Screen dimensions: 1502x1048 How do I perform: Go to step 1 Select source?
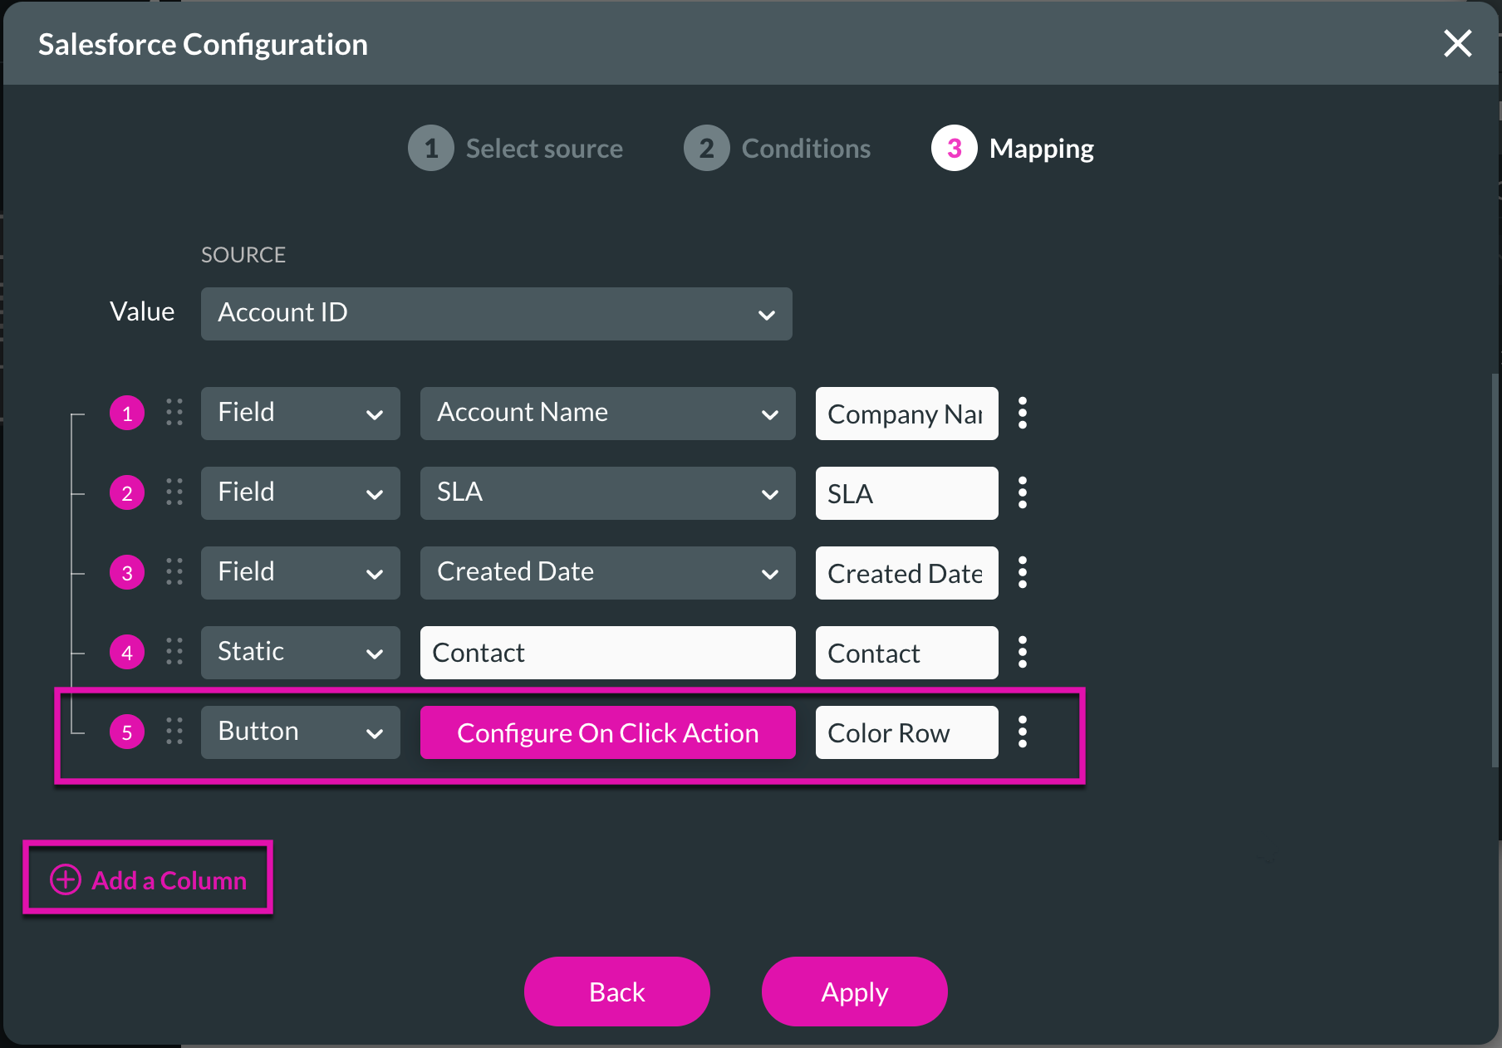515,149
